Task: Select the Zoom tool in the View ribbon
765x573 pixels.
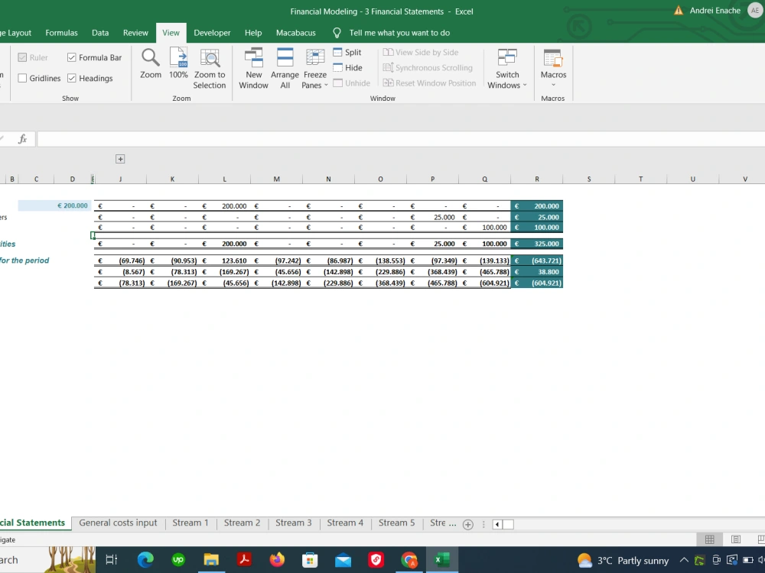Action: click(151, 64)
